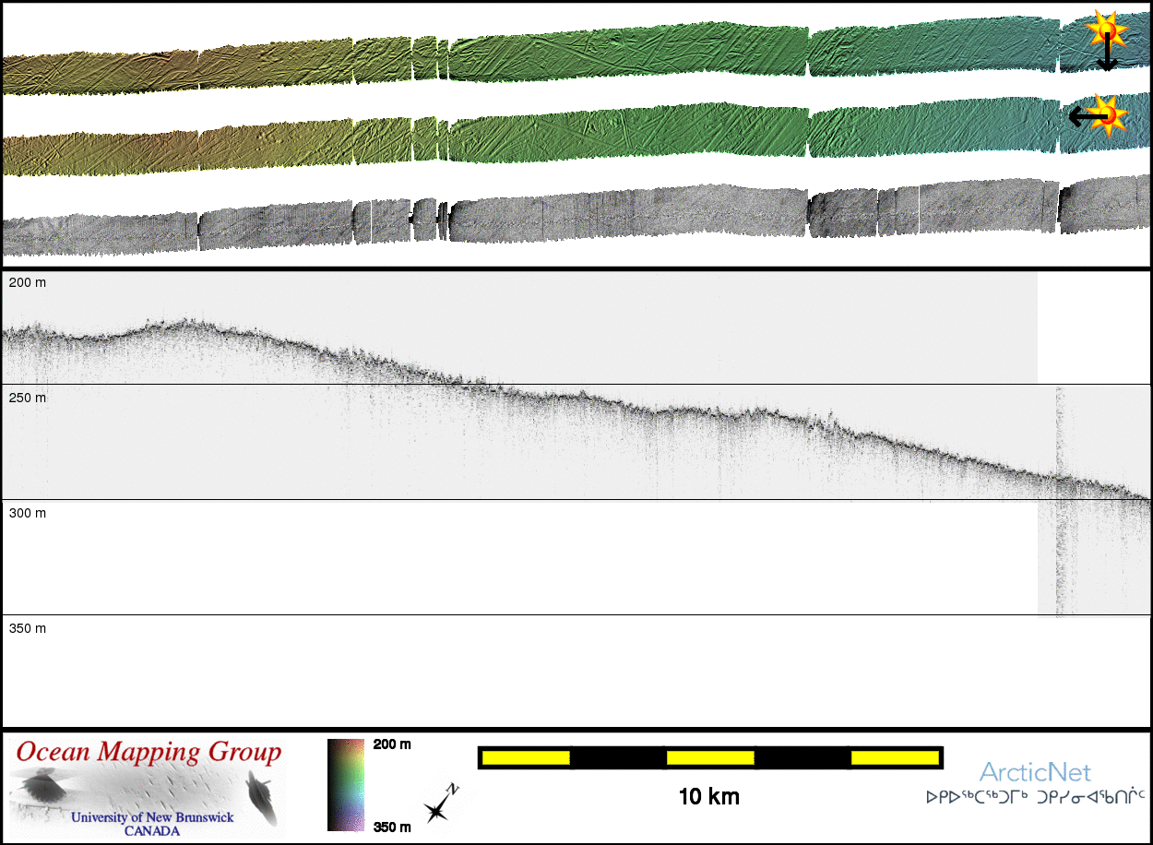1153x845 pixels.
Task: Click the multibeam sonar image in the logo
Action: coord(148,791)
